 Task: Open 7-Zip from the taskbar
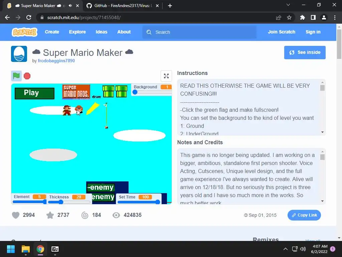pos(55,249)
